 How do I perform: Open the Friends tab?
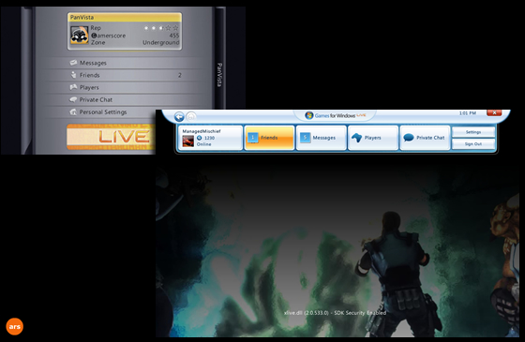[270, 138]
